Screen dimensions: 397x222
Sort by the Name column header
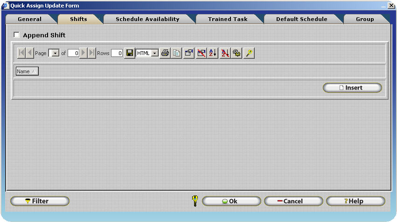click(27, 71)
